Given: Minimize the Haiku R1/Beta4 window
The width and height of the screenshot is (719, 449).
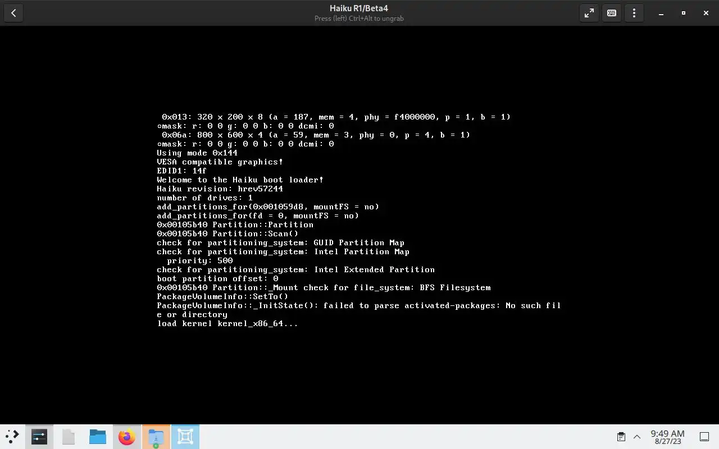Looking at the screenshot, I should click(x=661, y=13).
